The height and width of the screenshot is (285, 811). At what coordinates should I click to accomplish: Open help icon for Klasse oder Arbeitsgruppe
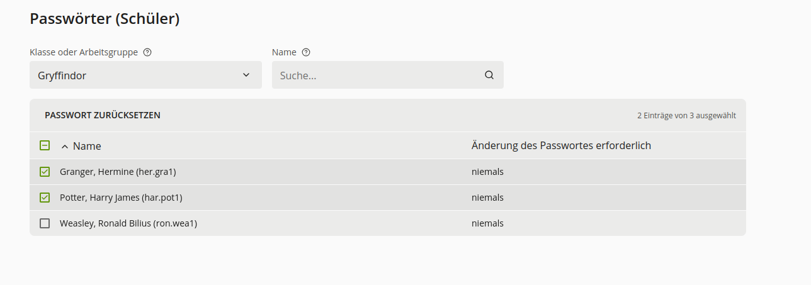[x=147, y=52]
